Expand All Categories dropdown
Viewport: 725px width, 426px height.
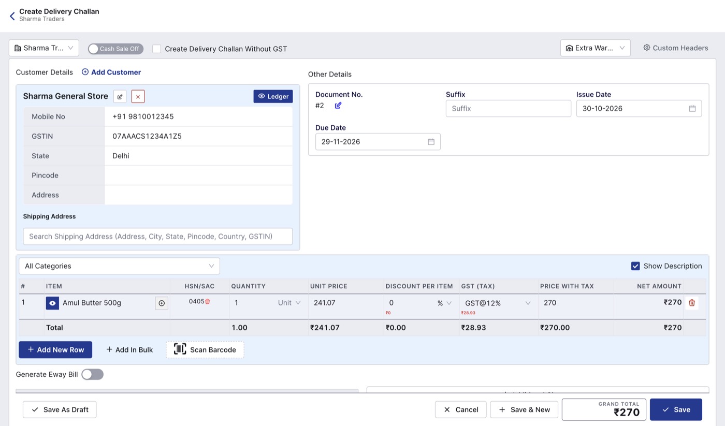click(x=120, y=266)
